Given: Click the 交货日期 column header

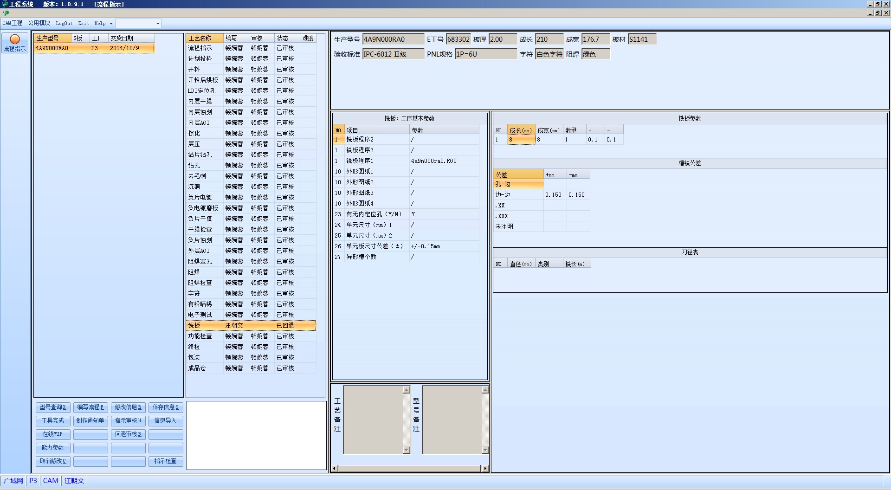Looking at the screenshot, I should click(x=131, y=38).
